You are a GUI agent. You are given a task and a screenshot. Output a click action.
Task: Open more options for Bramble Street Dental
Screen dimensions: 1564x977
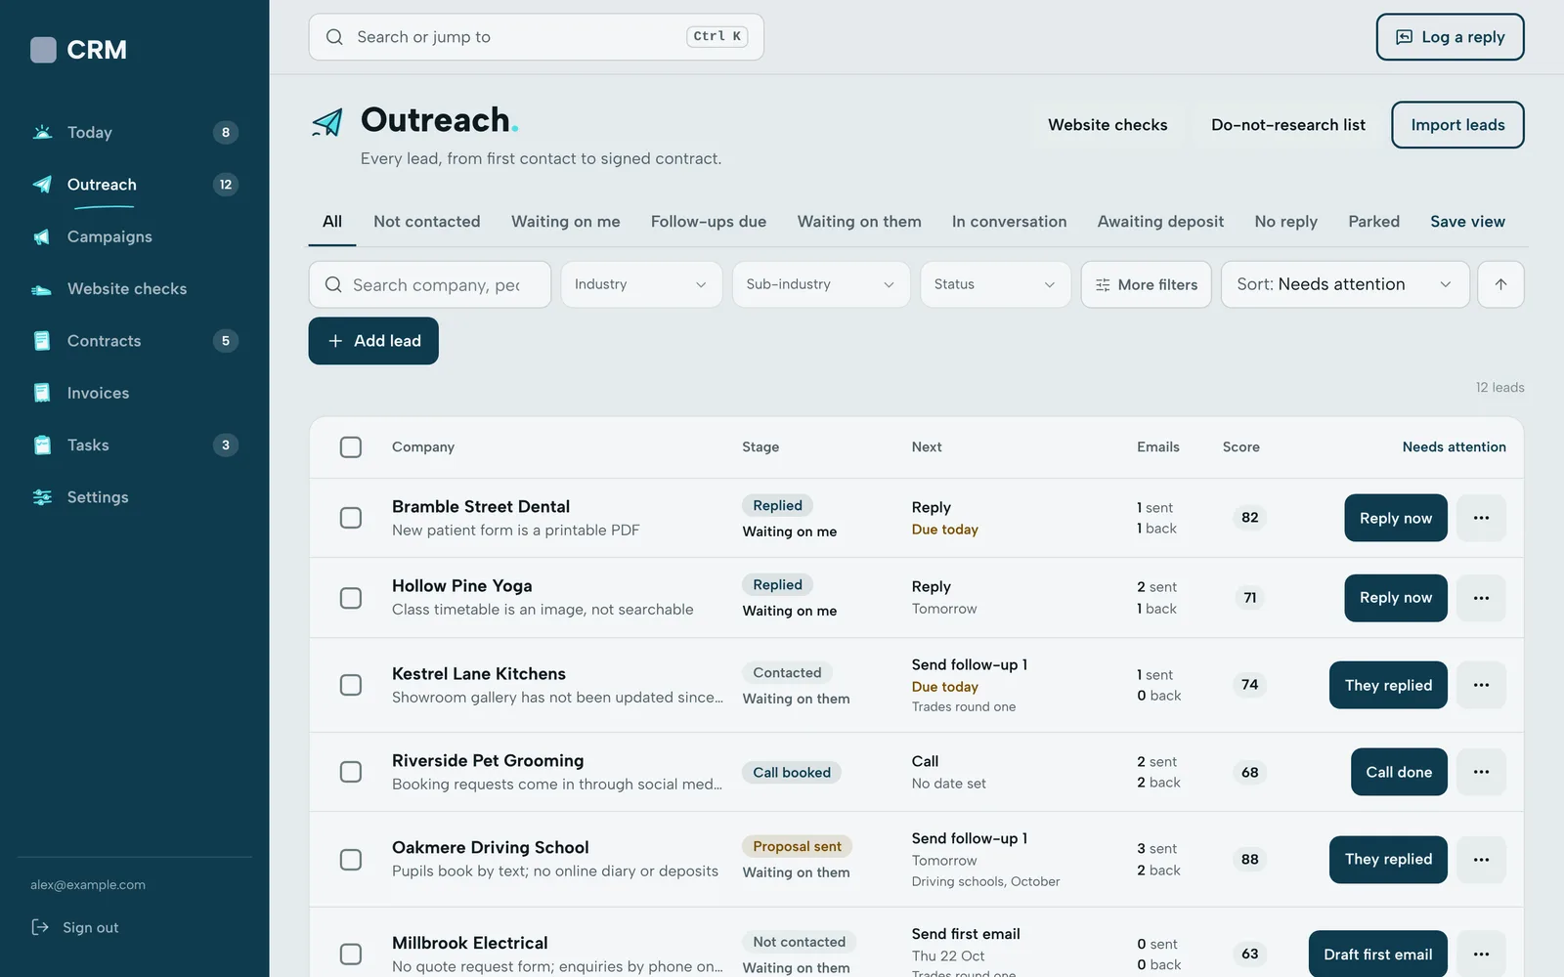coord(1481,518)
